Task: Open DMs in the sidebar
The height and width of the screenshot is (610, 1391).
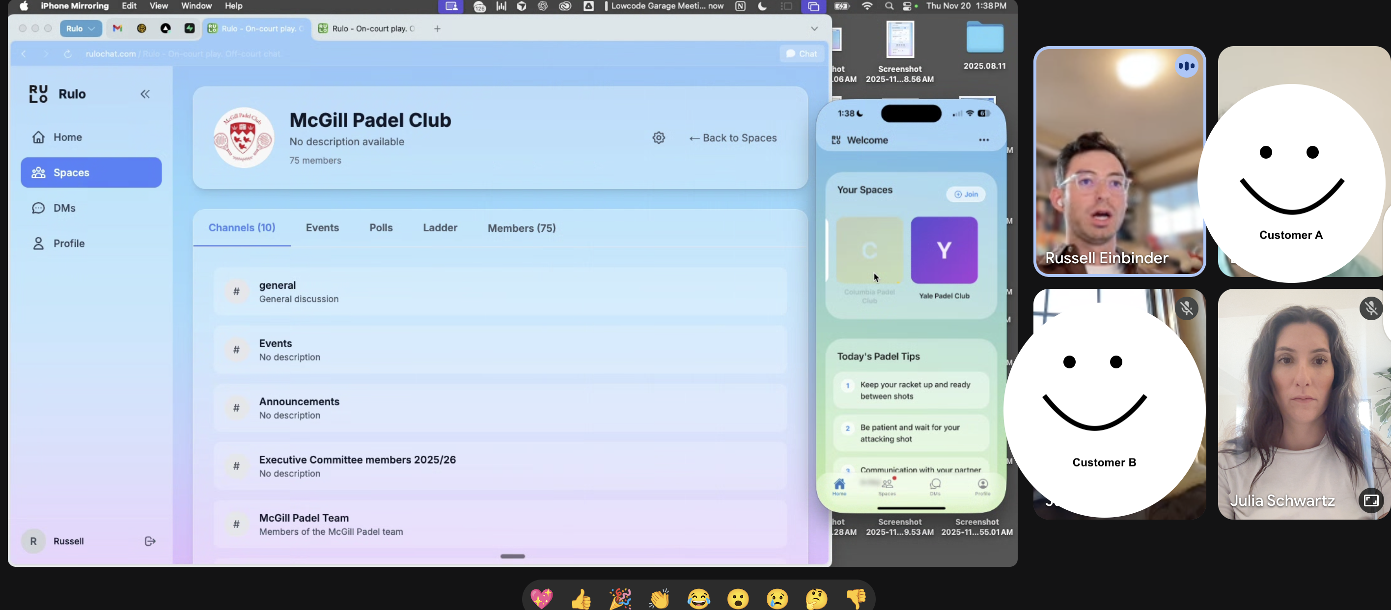Action: point(64,208)
